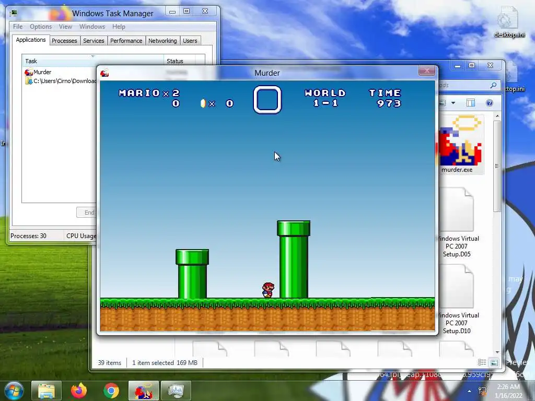Toggle the Explorer preview pane icon
Viewport: 535px width, 401px height.
471,103
